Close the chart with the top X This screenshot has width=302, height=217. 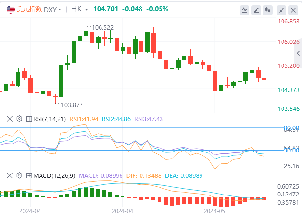293,10
